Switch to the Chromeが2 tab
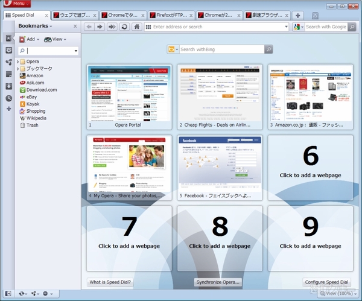 (x=220, y=16)
